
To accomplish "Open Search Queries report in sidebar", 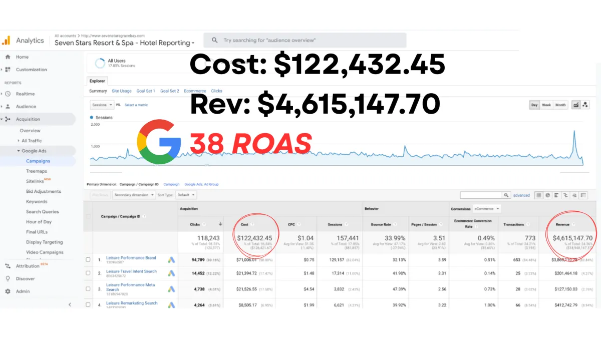I will (43, 212).
